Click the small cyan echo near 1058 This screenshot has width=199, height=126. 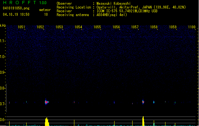click(154, 102)
